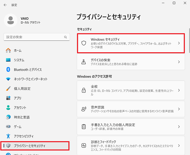Expand the 診断とフィードバック chevron
The width and height of the screenshot is (190, 155).
[x=179, y=145]
